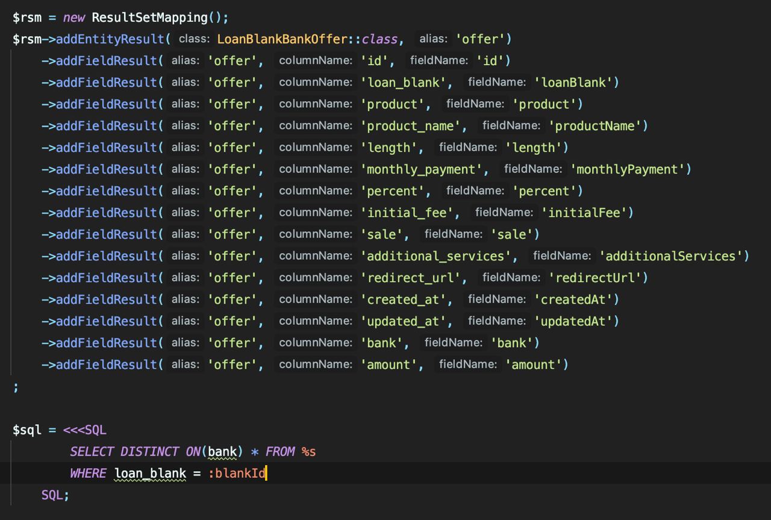
Task: Click the underlined loan_blank identifier in SQL
Action: pyautogui.click(x=150, y=474)
